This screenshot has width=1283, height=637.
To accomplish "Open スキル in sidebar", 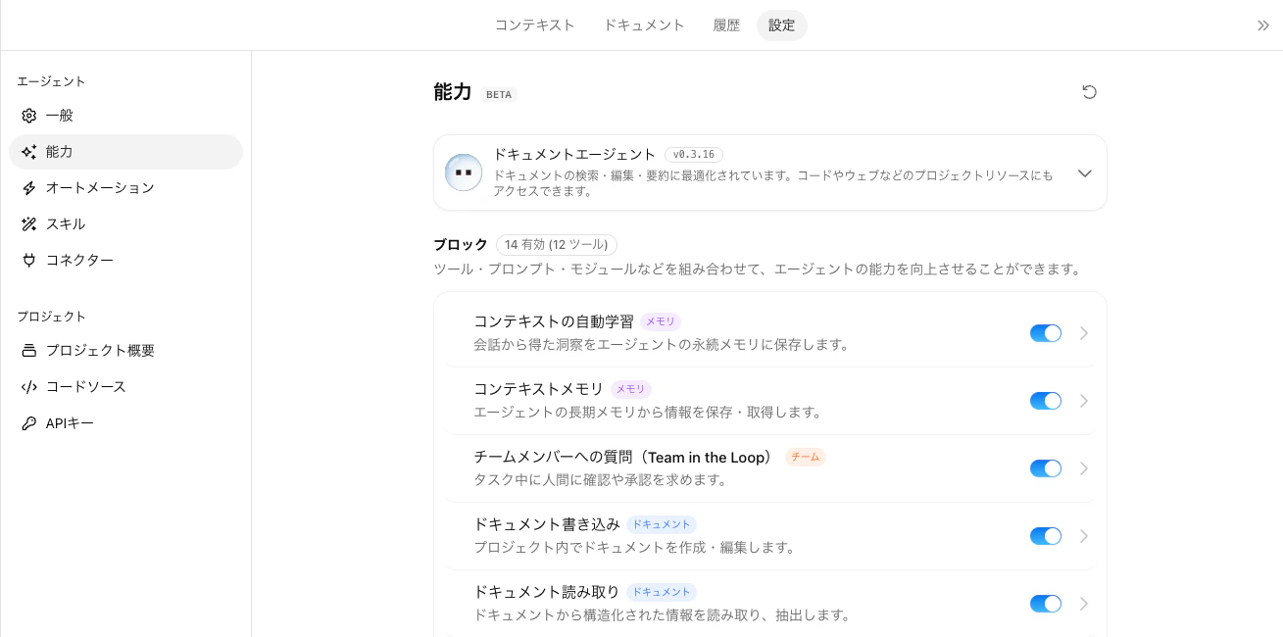I will pos(125,224).
